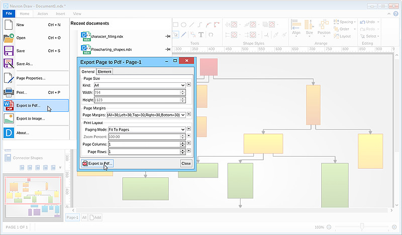Open the About entry
Screen dimensions: 402x235
[x=36, y=133]
